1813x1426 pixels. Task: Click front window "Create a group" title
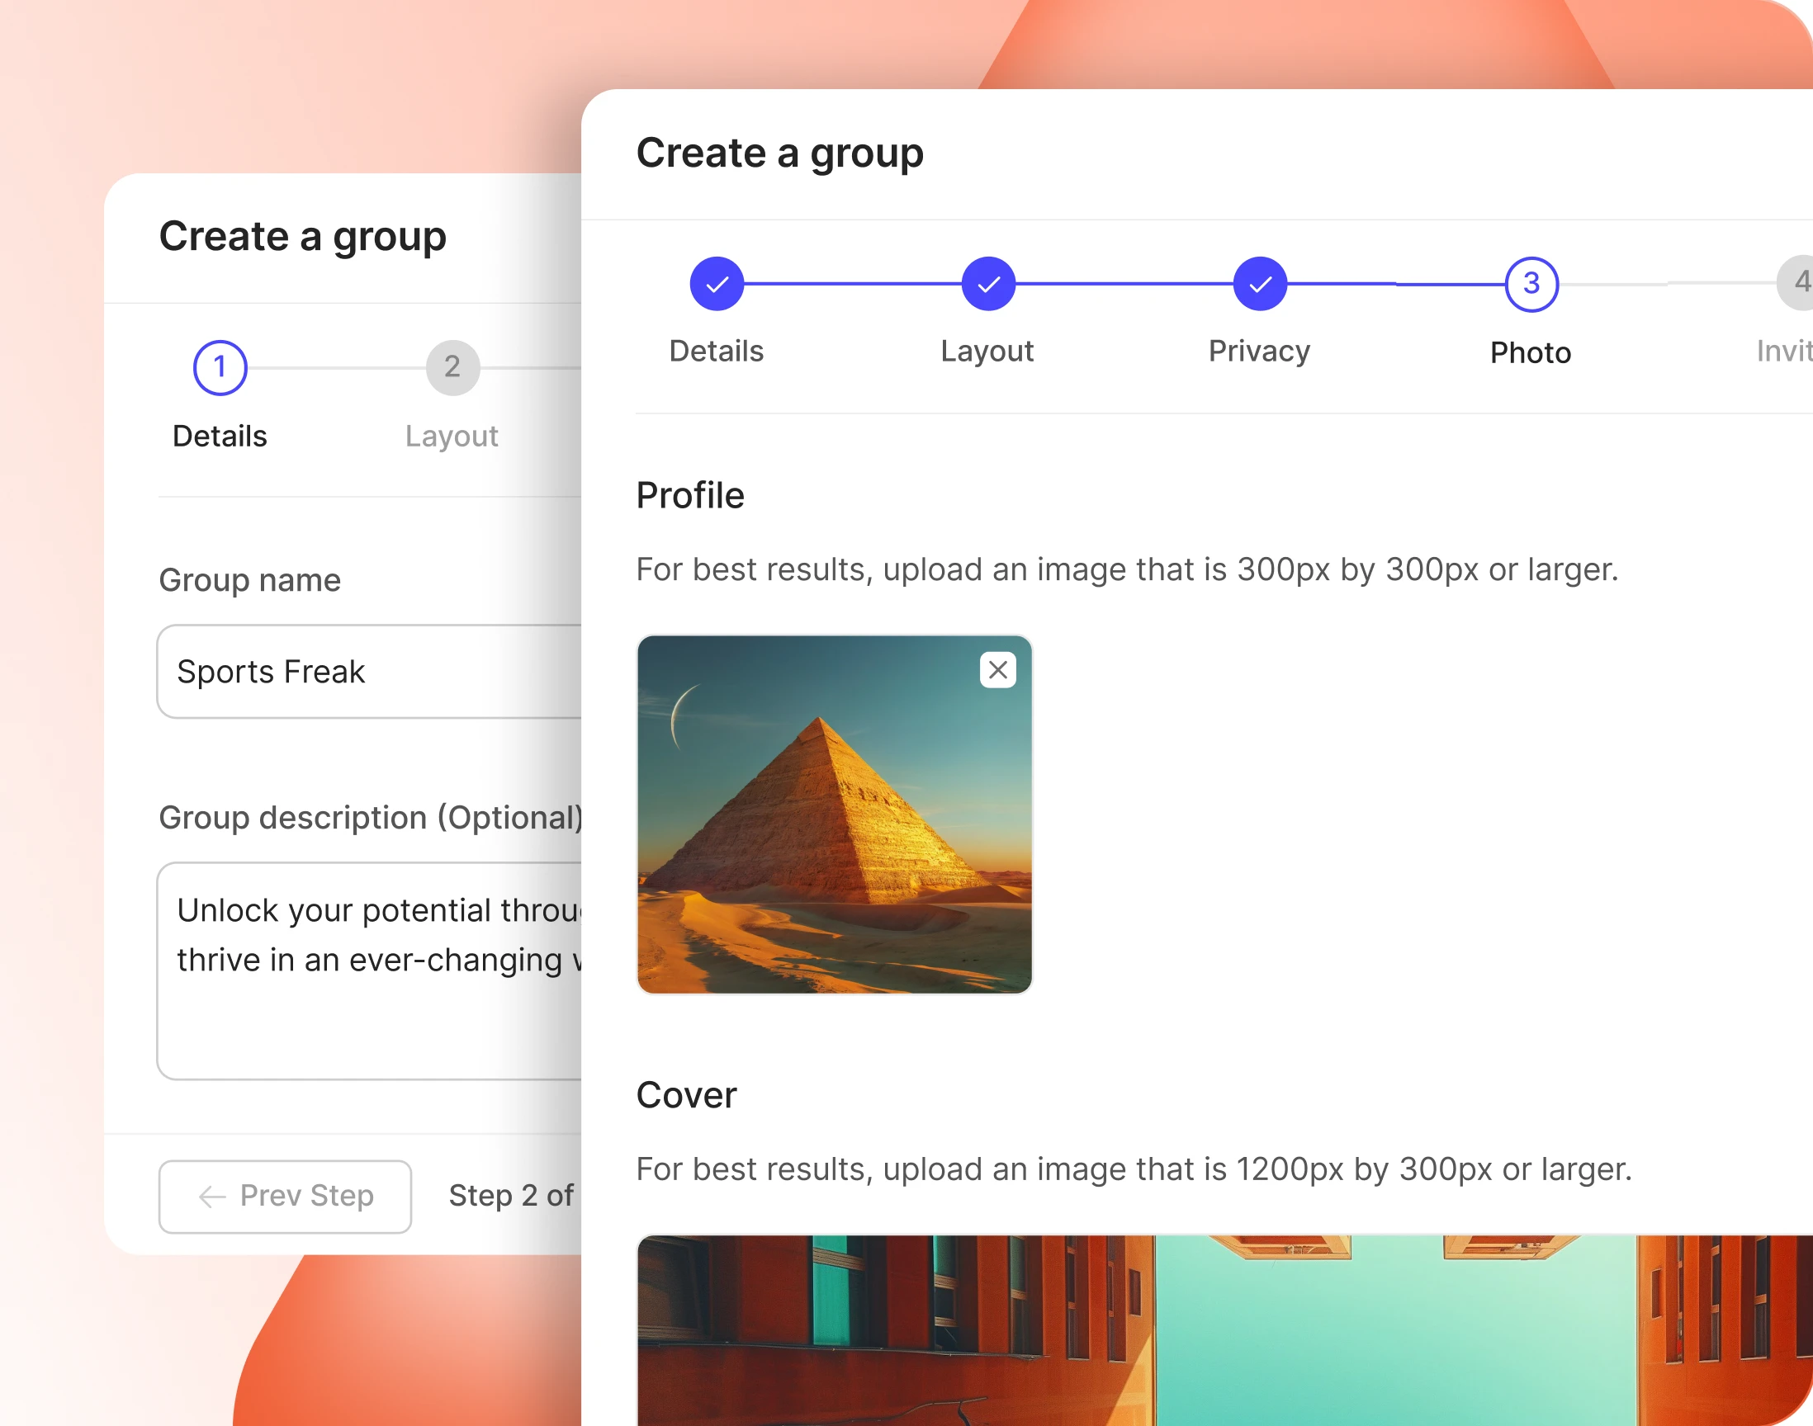click(780, 153)
